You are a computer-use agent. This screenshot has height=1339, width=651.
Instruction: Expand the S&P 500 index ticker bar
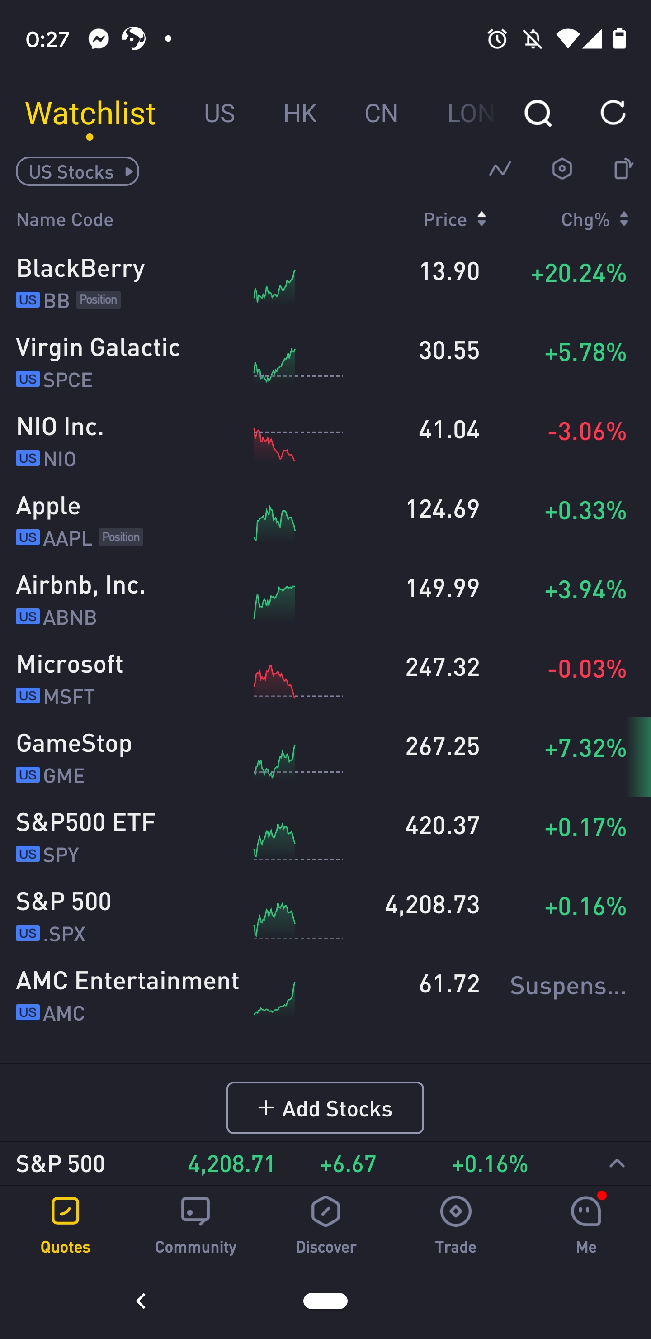point(617,1164)
